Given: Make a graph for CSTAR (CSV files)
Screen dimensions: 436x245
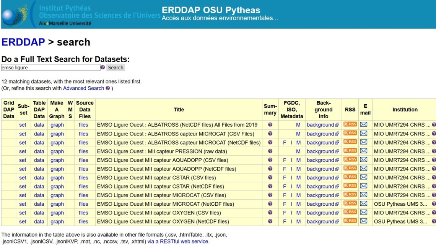Looking at the screenshot, I should click(57, 177).
